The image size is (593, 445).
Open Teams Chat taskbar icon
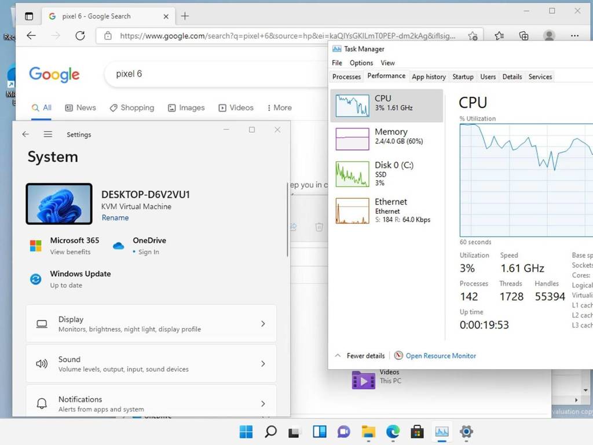click(344, 432)
